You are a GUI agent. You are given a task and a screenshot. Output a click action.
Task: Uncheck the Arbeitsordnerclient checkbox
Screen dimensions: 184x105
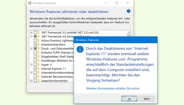[35, 44]
